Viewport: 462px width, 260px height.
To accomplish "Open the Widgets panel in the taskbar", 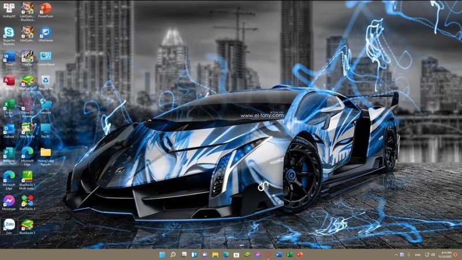I will tap(194, 255).
